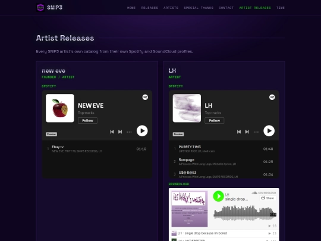321x241 pixels.
Task: Share the SoundCloud track
Action: (267, 198)
